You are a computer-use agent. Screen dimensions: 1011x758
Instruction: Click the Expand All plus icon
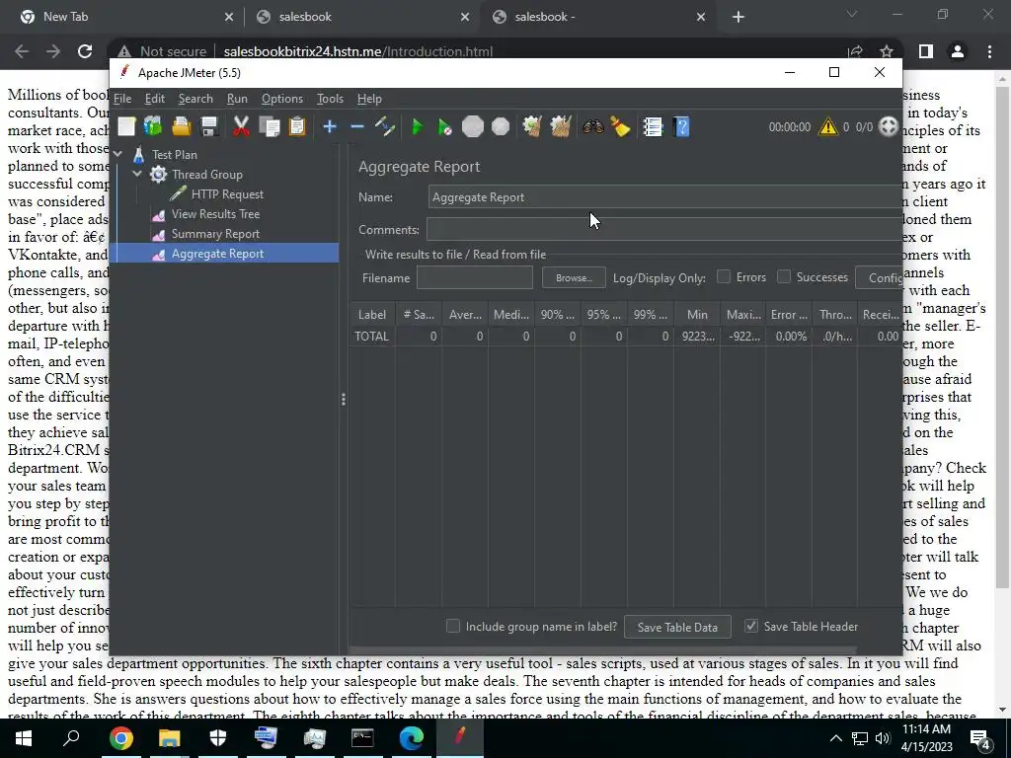coord(330,127)
